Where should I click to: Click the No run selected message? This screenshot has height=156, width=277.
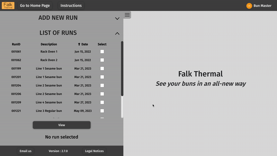click(x=62, y=137)
